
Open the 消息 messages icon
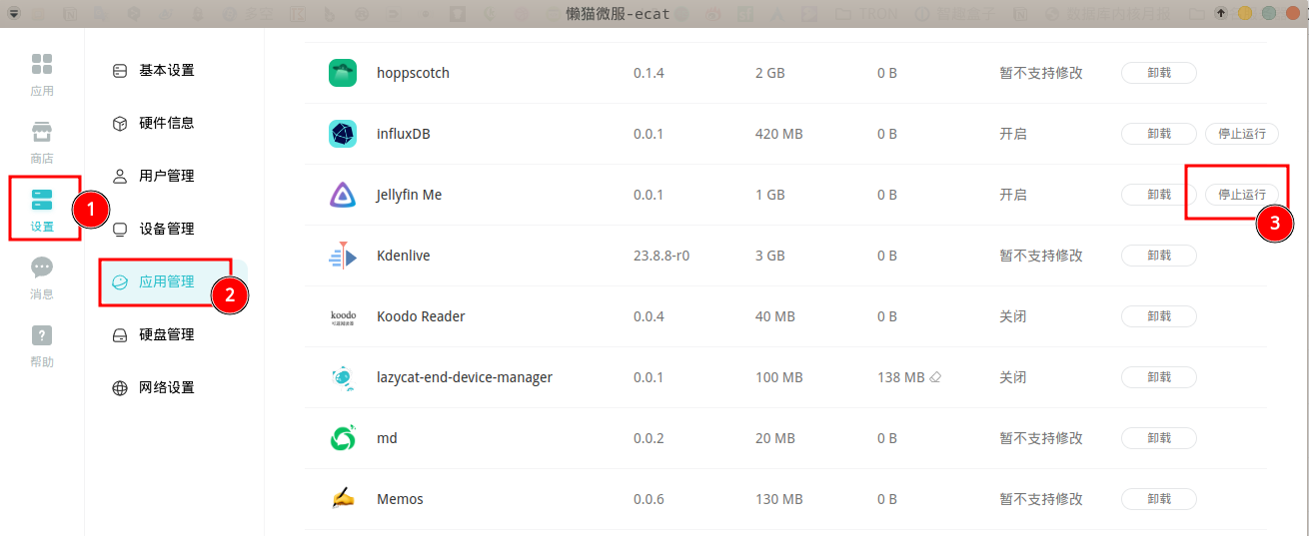[42, 278]
